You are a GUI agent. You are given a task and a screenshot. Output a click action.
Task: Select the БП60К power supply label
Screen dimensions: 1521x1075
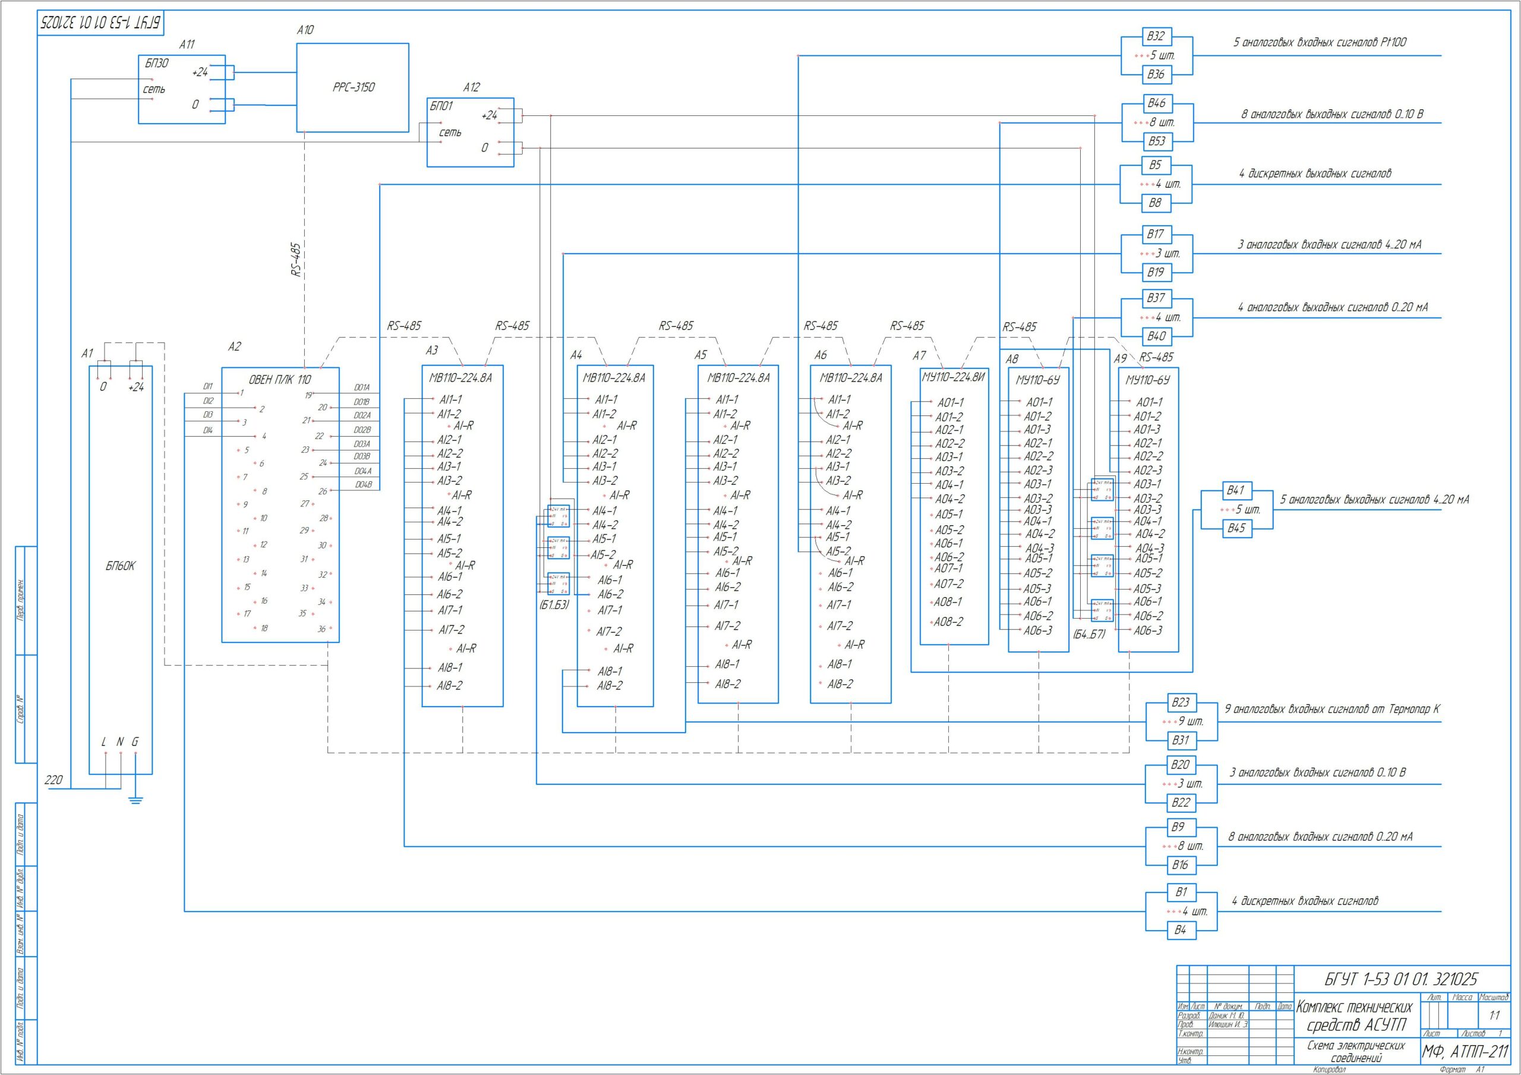pyautogui.click(x=121, y=566)
